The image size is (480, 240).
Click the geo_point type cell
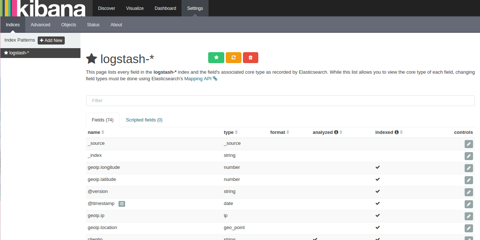tap(234, 228)
